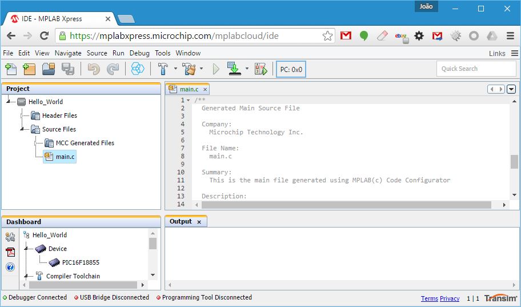Open the Debug menu
521x307 pixels.
pyautogui.click(x=139, y=53)
